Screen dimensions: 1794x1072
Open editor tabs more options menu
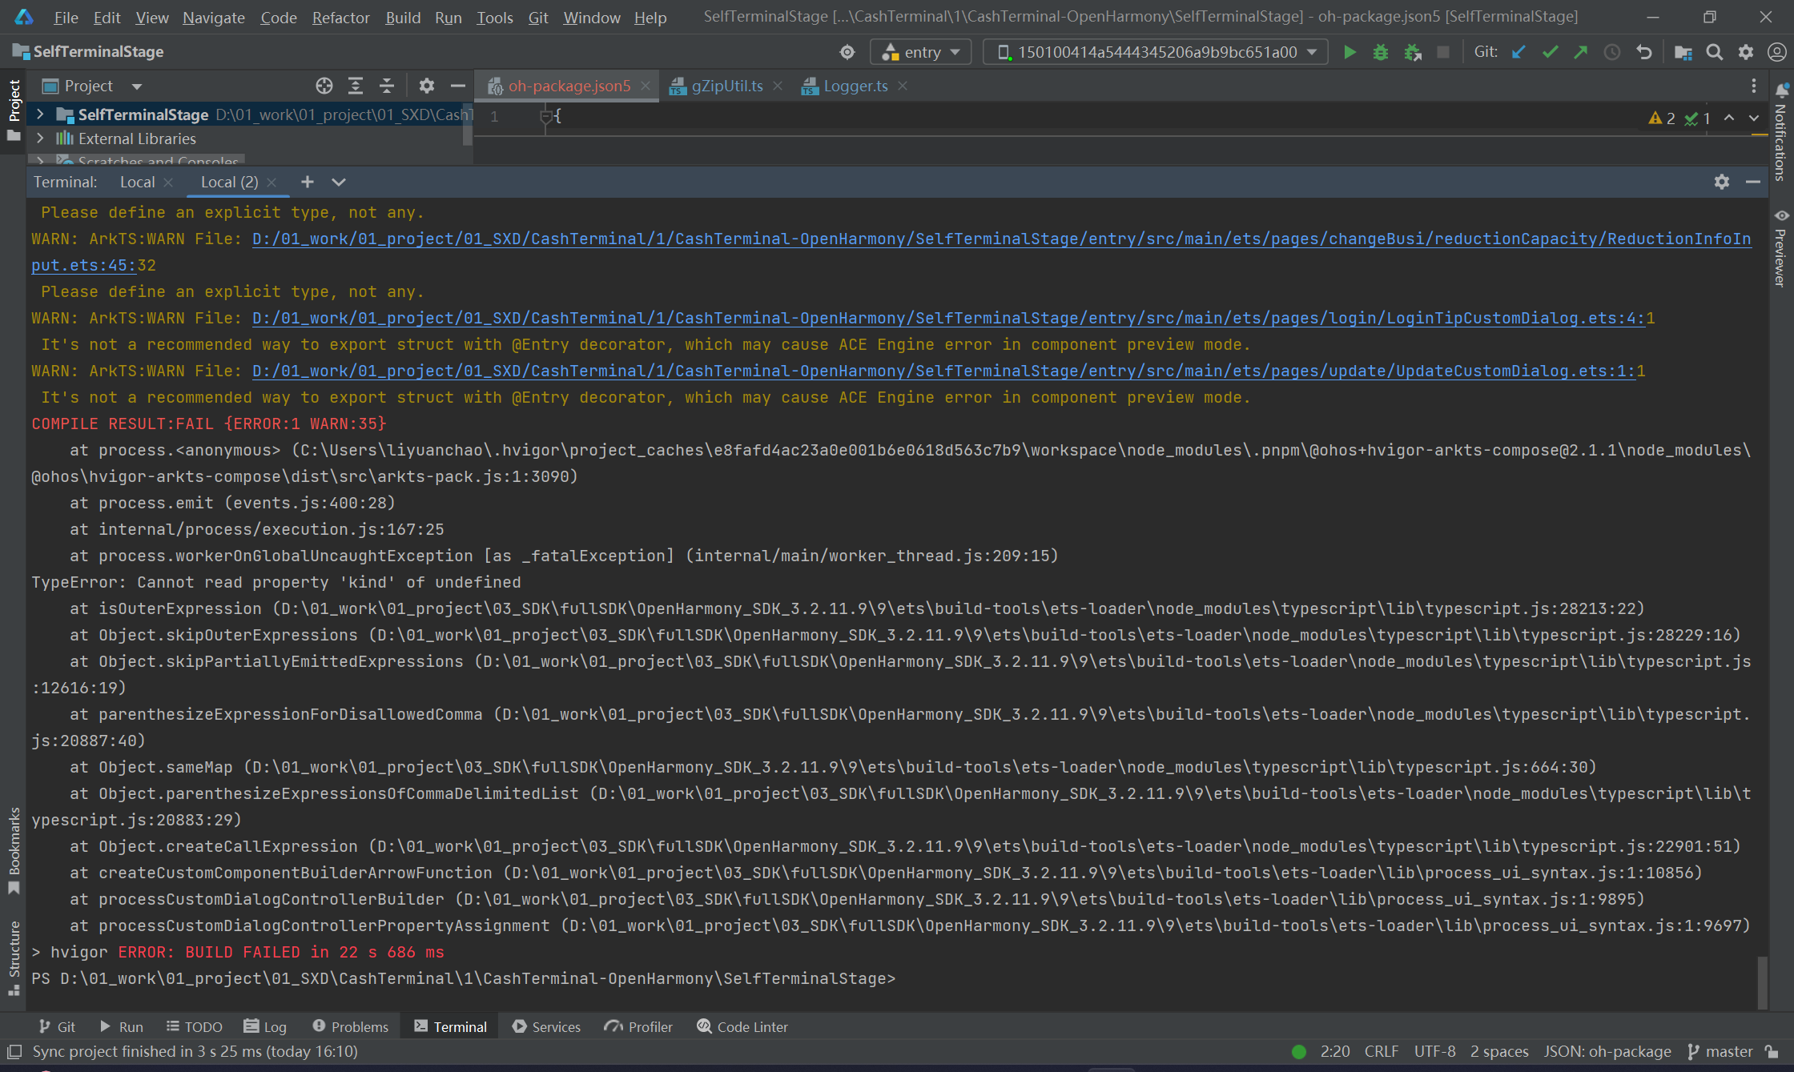[1754, 86]
